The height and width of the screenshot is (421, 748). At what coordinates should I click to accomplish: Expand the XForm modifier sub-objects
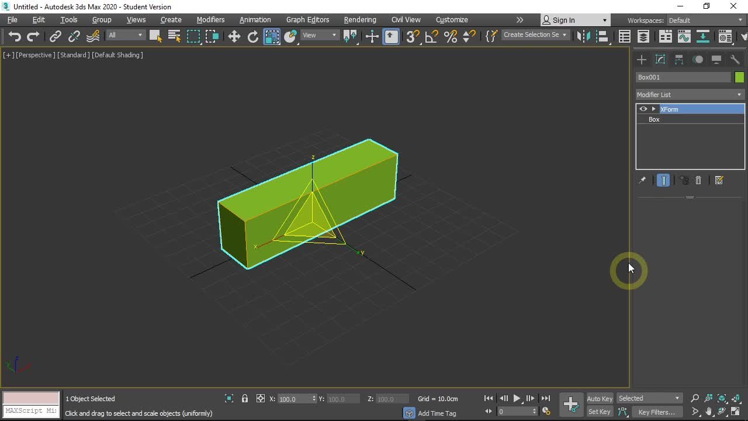[653, 109]
